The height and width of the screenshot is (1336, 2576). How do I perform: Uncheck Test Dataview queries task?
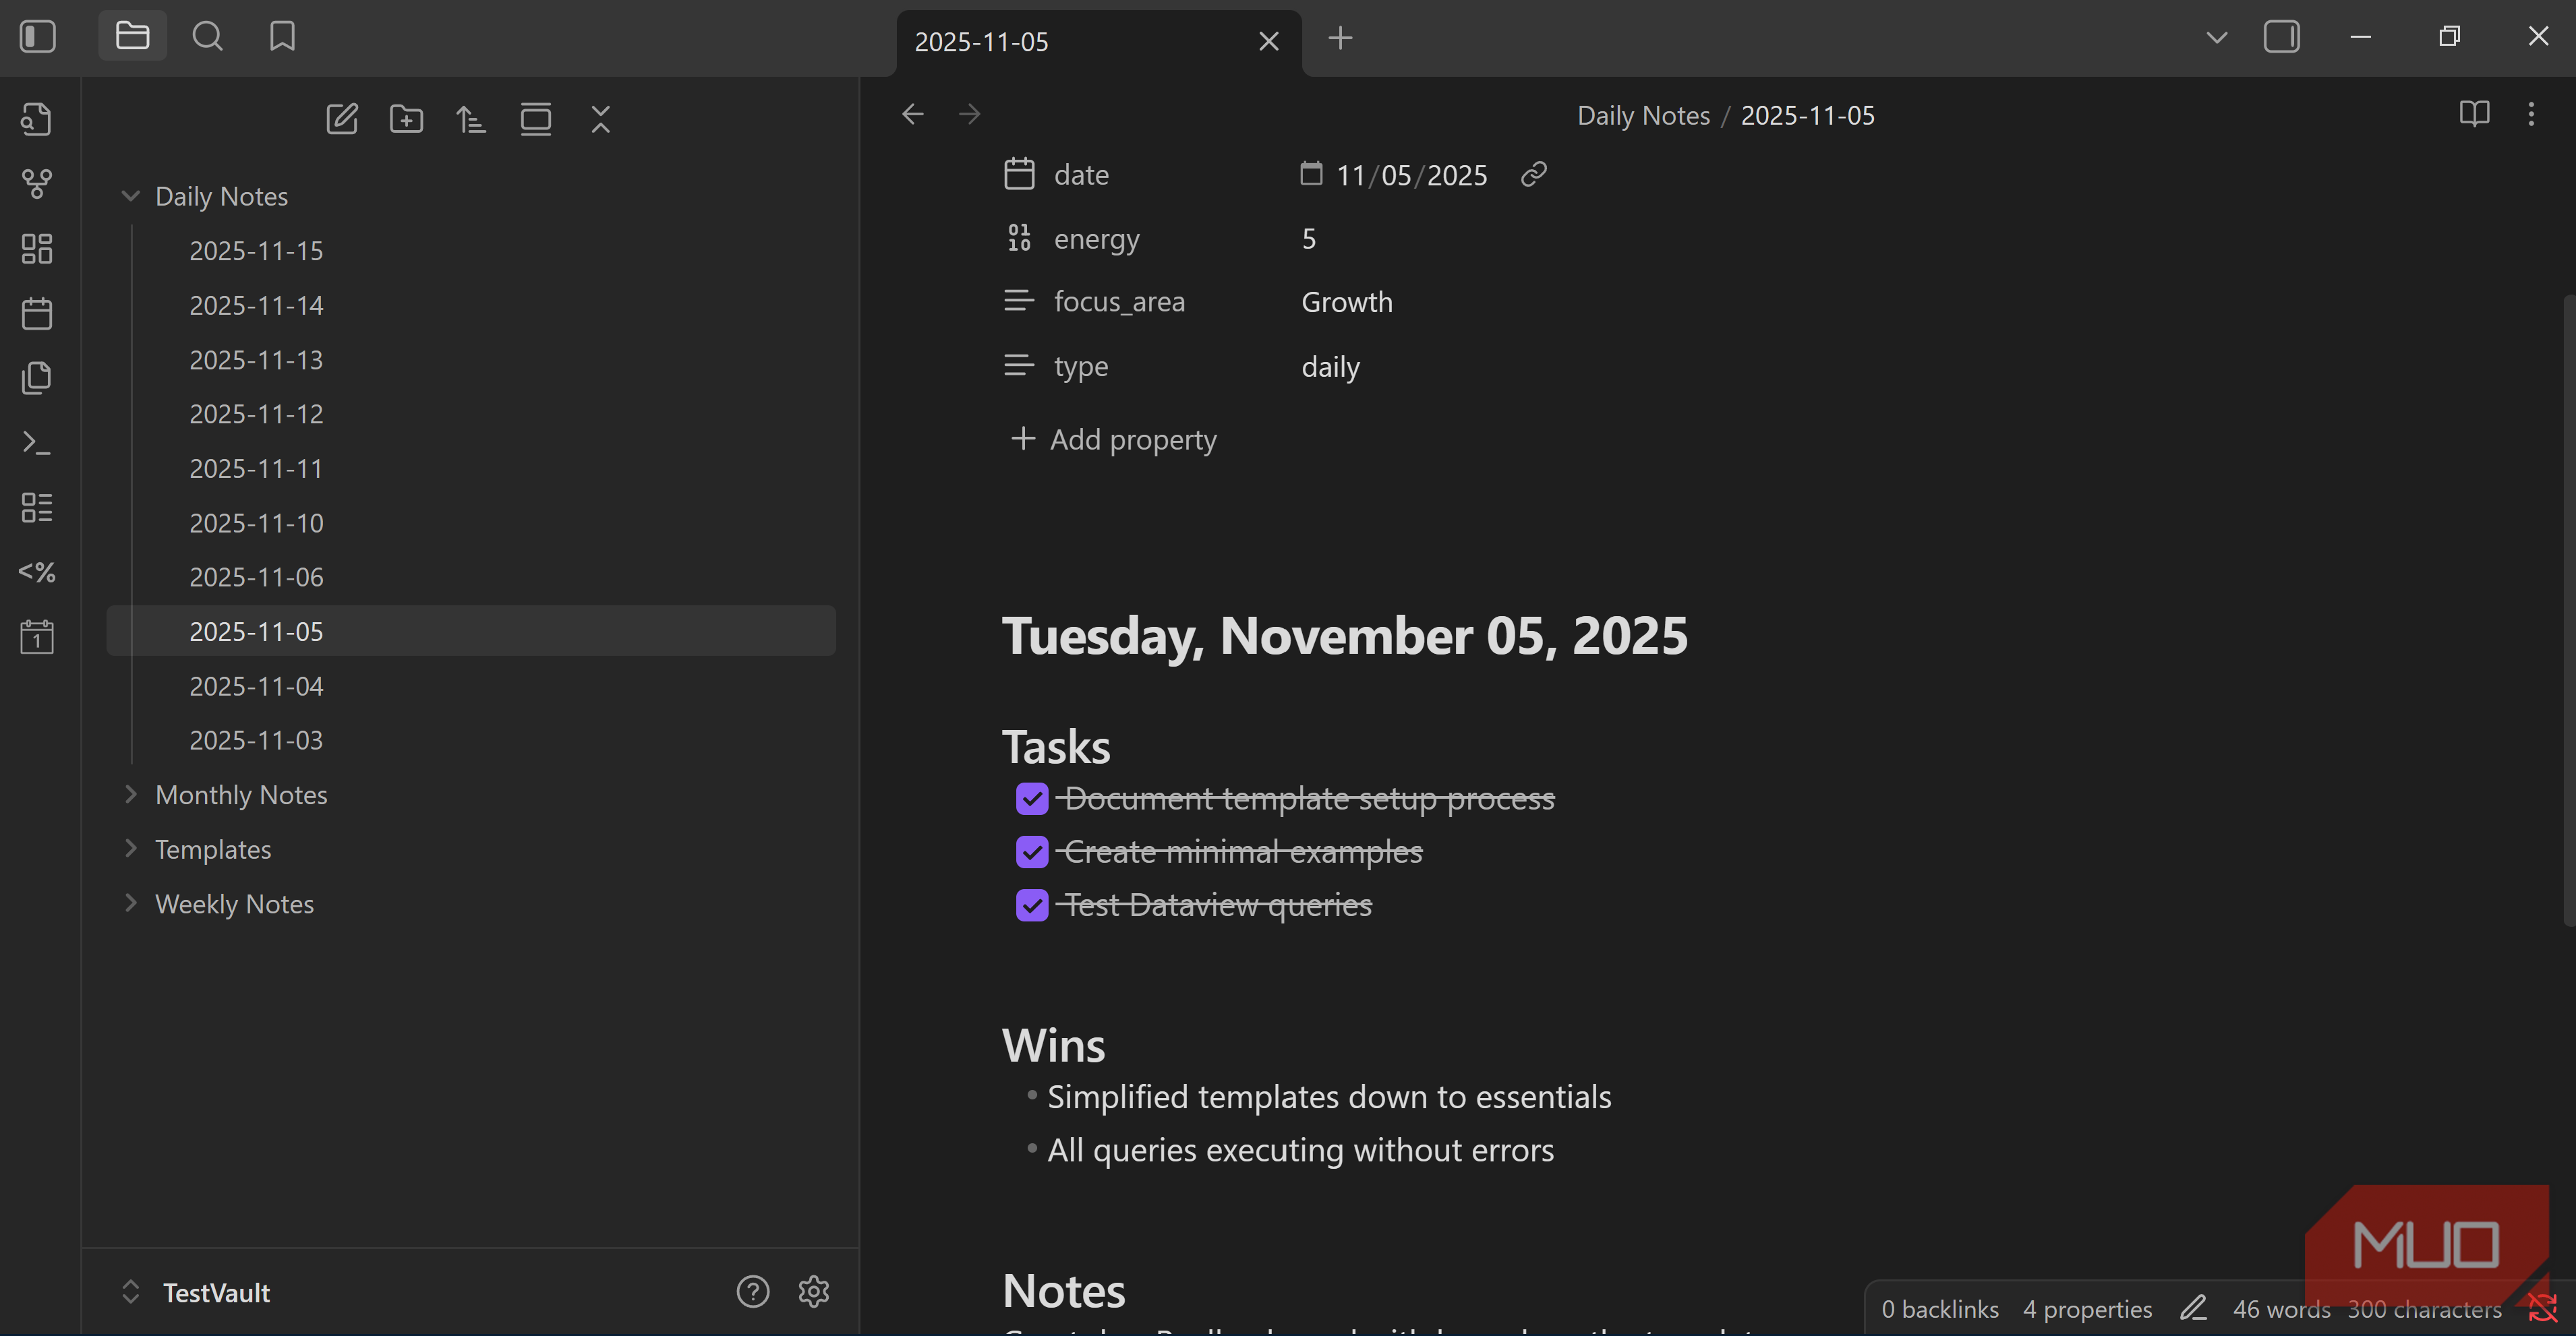coord(1032,905)
